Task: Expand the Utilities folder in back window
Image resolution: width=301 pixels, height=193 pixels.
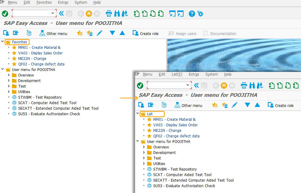Action: [x=9, y=92]
